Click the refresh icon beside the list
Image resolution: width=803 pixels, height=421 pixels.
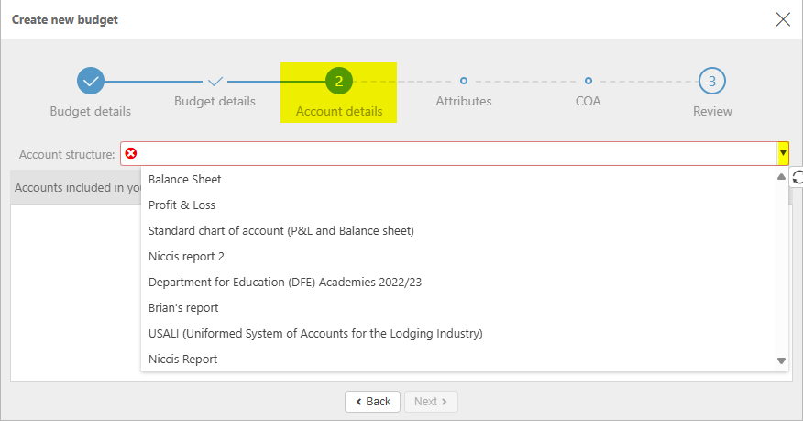coord(797,178)
